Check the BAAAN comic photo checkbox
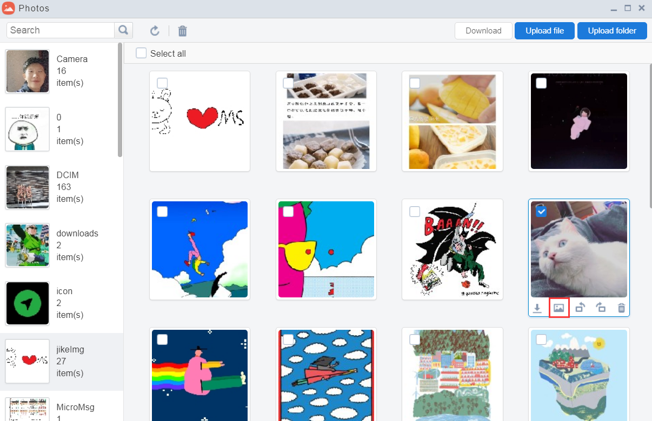Viewport: 652px width, 421px height. coord(415,212)
